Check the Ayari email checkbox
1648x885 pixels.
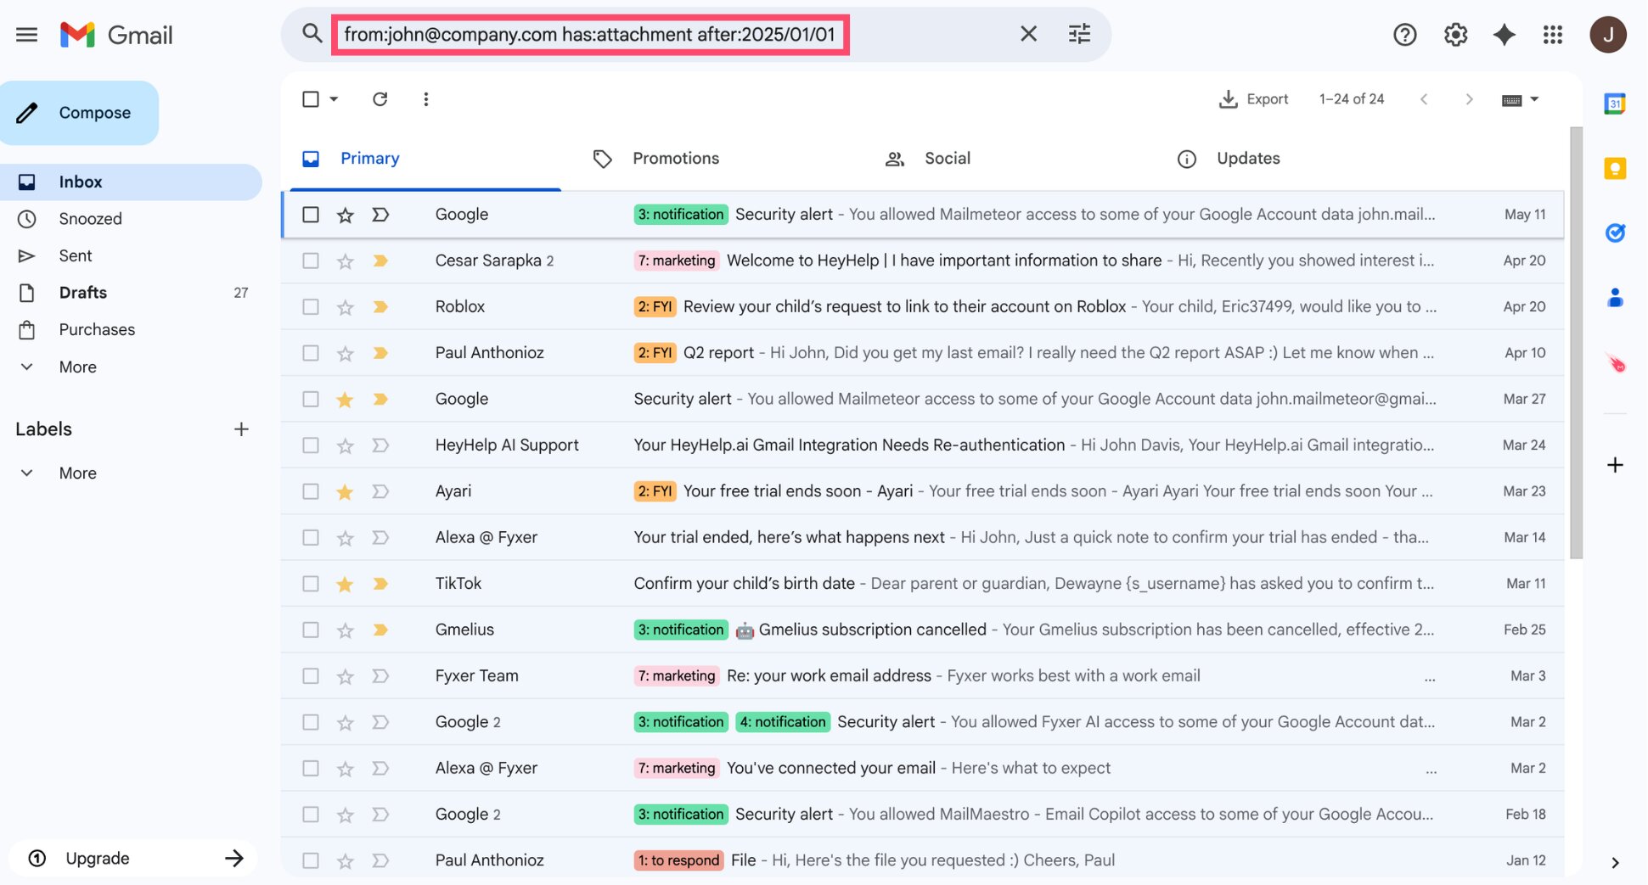point(311,491)
